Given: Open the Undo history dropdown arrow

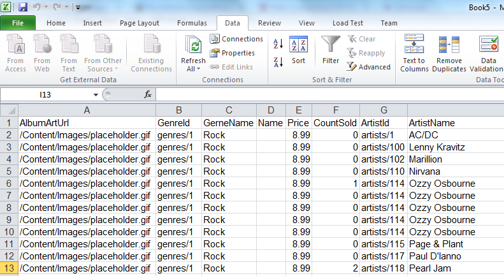Looking at the screenshot, I should point(46,7).
